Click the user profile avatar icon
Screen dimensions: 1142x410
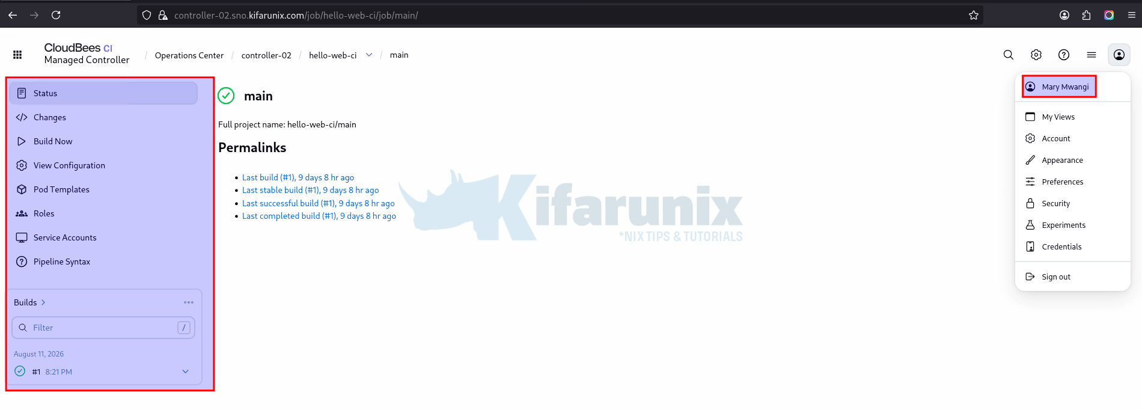pos(1119,55)
